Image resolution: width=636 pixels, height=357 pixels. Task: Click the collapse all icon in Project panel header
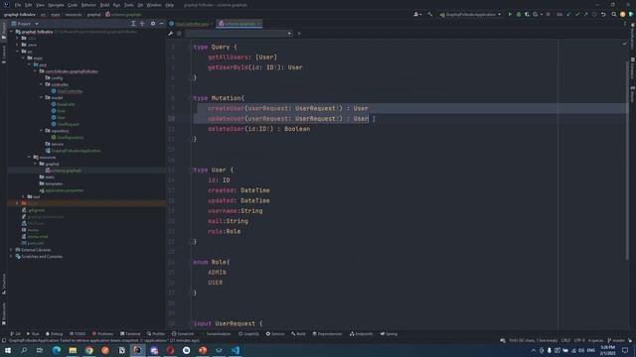coord(142,24)
